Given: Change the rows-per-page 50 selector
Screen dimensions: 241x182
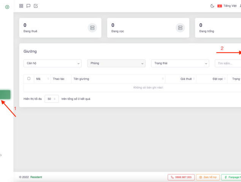Looking at the screenshot, I should coord(51,99).
